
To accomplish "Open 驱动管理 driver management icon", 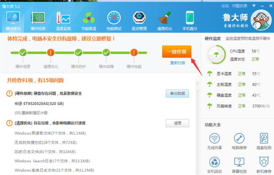I will (x=139, y=20).
